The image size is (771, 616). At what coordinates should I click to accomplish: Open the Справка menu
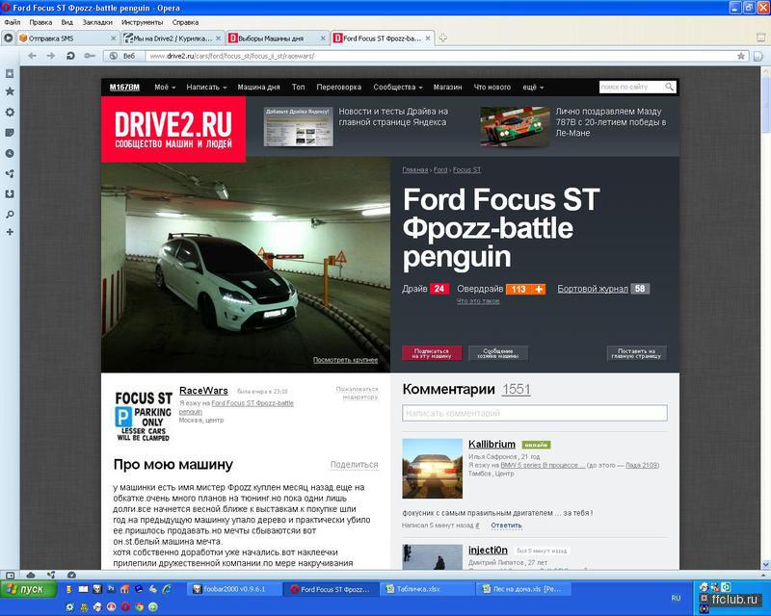tap(185, 22)
